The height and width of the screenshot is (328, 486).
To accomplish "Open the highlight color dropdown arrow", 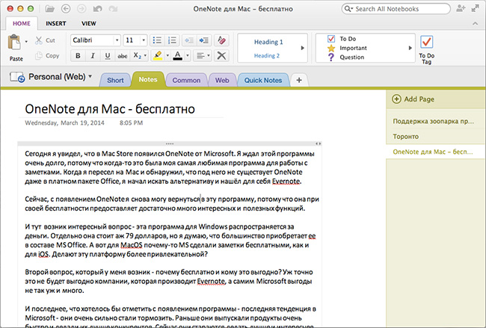I will [167, 56].
